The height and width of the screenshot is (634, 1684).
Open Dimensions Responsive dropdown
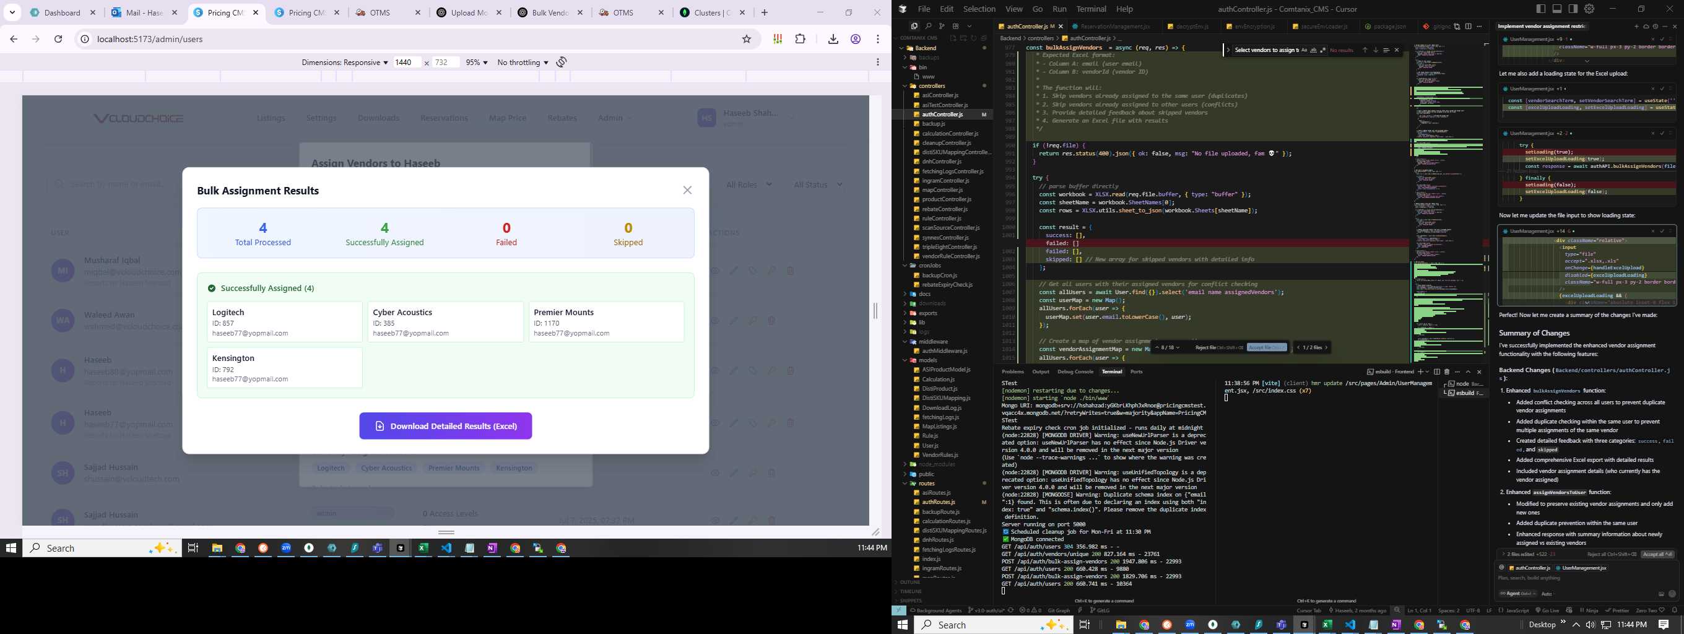pos(344,62)
